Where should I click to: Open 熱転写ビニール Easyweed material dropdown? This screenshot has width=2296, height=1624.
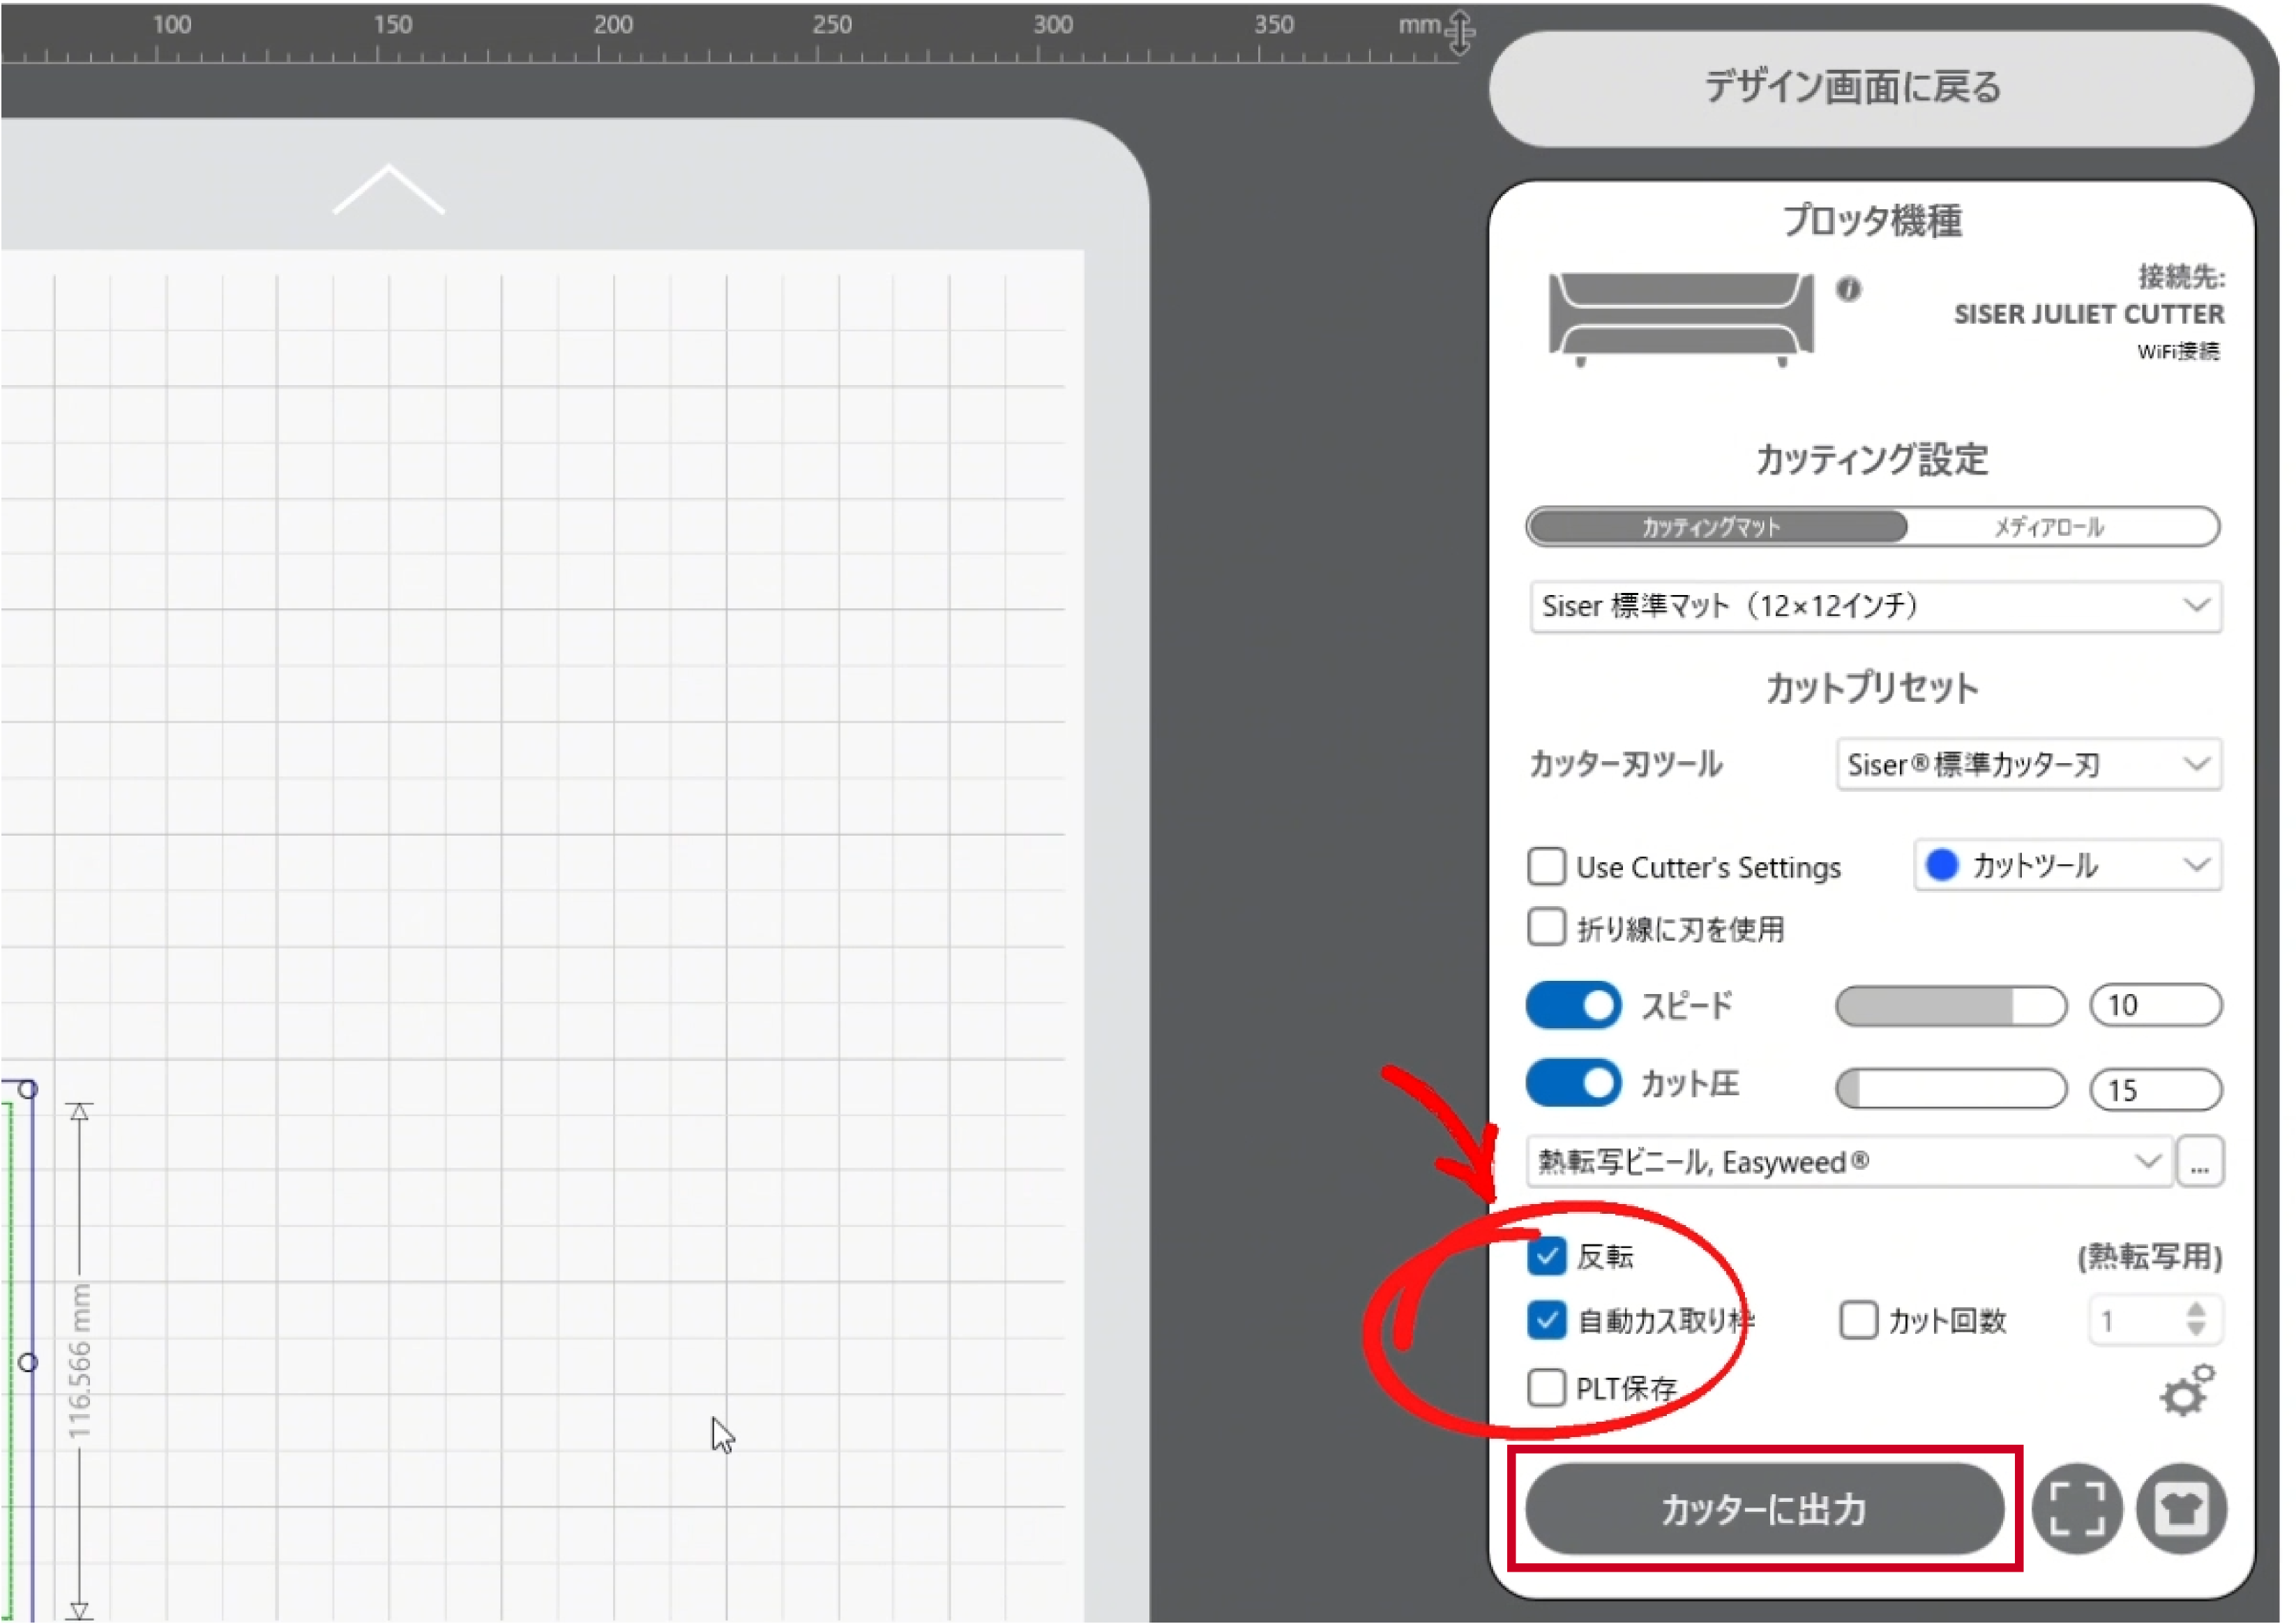pos(1850,1162)
